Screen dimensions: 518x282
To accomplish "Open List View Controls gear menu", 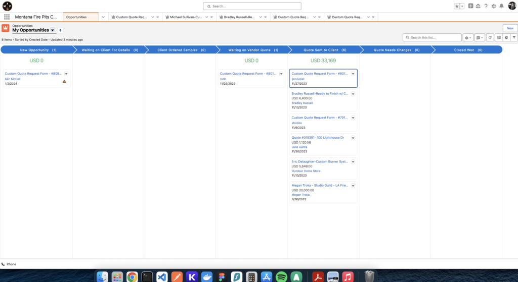I will (468, 37).
